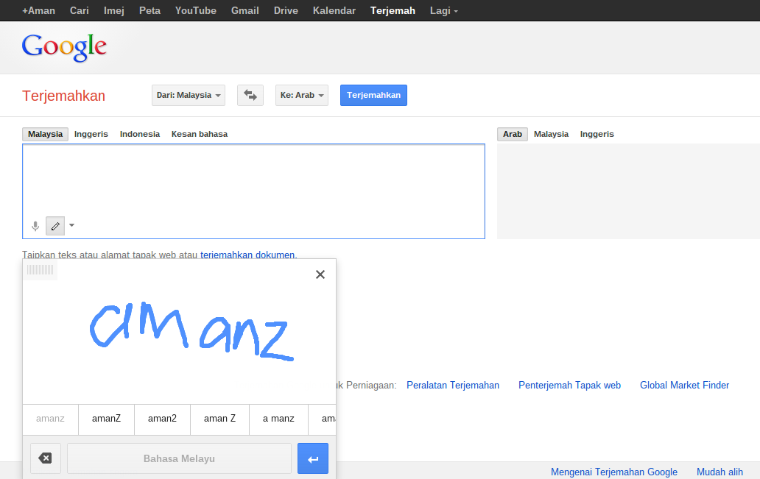
Task: Open the Lagi more menu
Action: point(444,10)
